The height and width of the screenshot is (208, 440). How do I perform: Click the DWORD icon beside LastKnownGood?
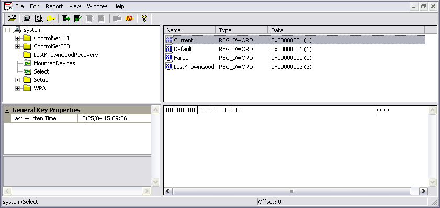pyautogui.click(x=169, y=67)
